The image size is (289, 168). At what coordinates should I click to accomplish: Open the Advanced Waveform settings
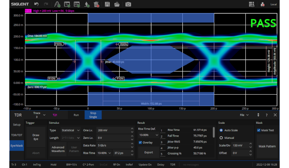pyautogui.click(x=58, y=149)
